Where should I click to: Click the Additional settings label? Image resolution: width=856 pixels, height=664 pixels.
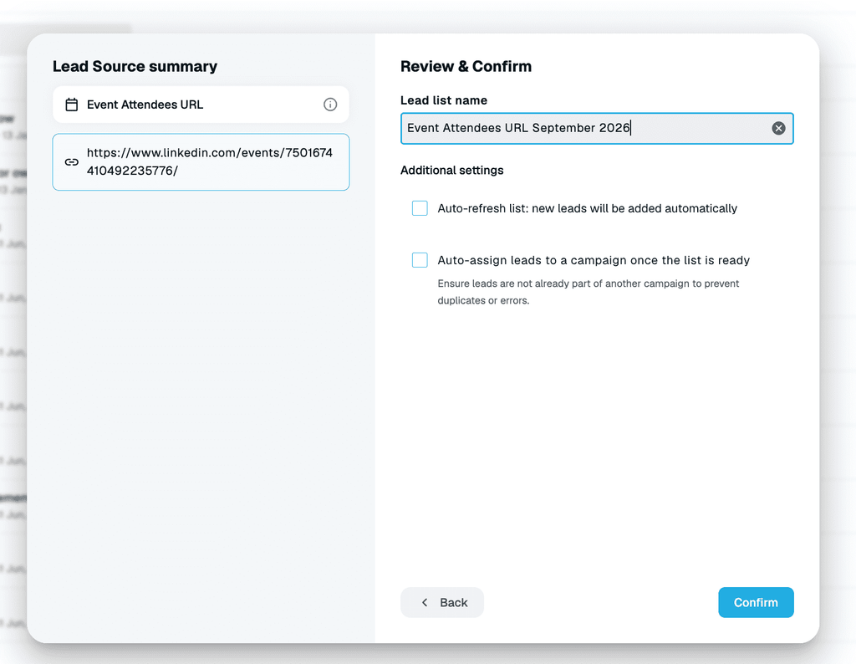tap(452, 171)
